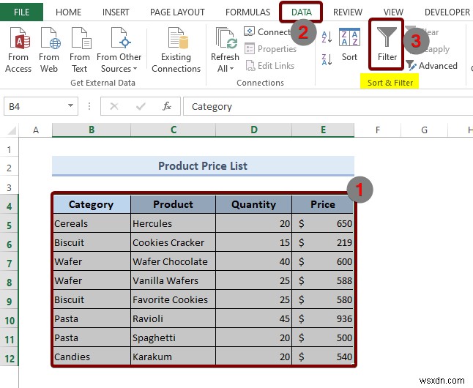Switch to the HOME tab
The width and height of the screenshot is (473, 388).
(x=69, y=12)
